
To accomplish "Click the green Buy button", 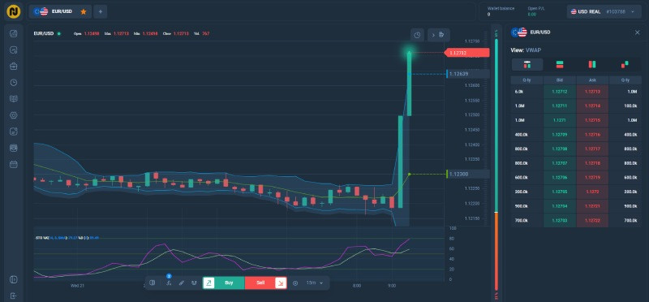I will tap(224, 283).
